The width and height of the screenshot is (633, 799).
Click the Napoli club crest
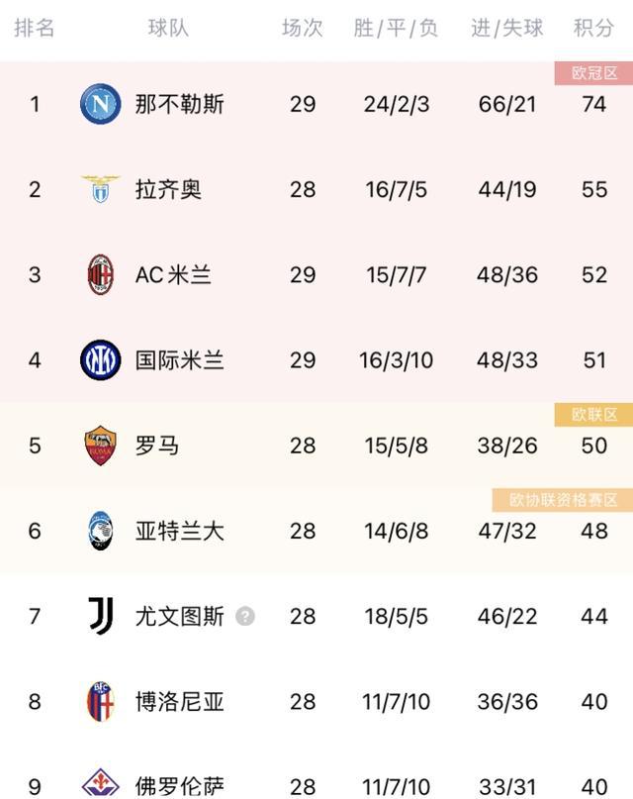point(99,100)
